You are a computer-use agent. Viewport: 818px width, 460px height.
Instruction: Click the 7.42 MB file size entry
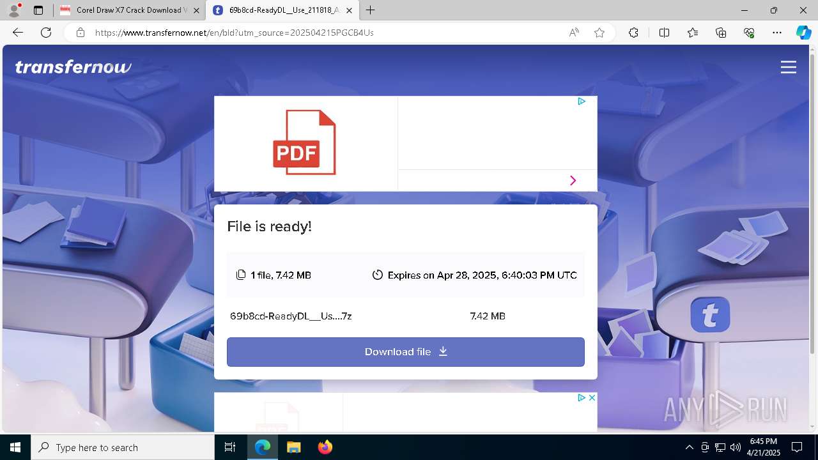click(x=488, y=316)
